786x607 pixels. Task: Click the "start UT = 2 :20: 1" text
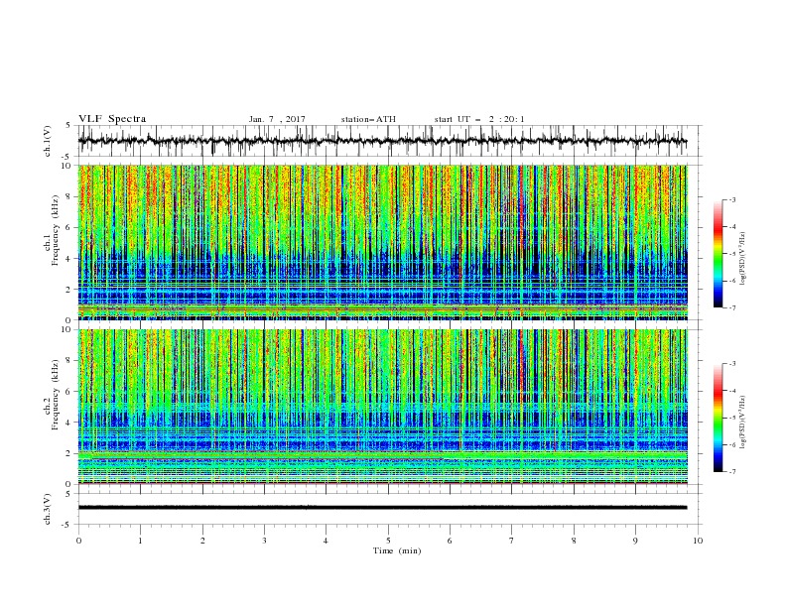pos(479,119)
